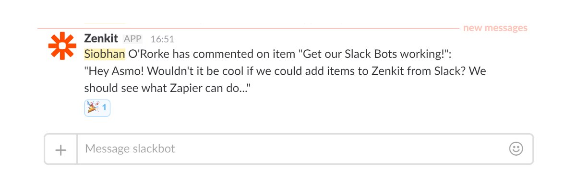Focus the Message slackbot input field

[293, 149]
